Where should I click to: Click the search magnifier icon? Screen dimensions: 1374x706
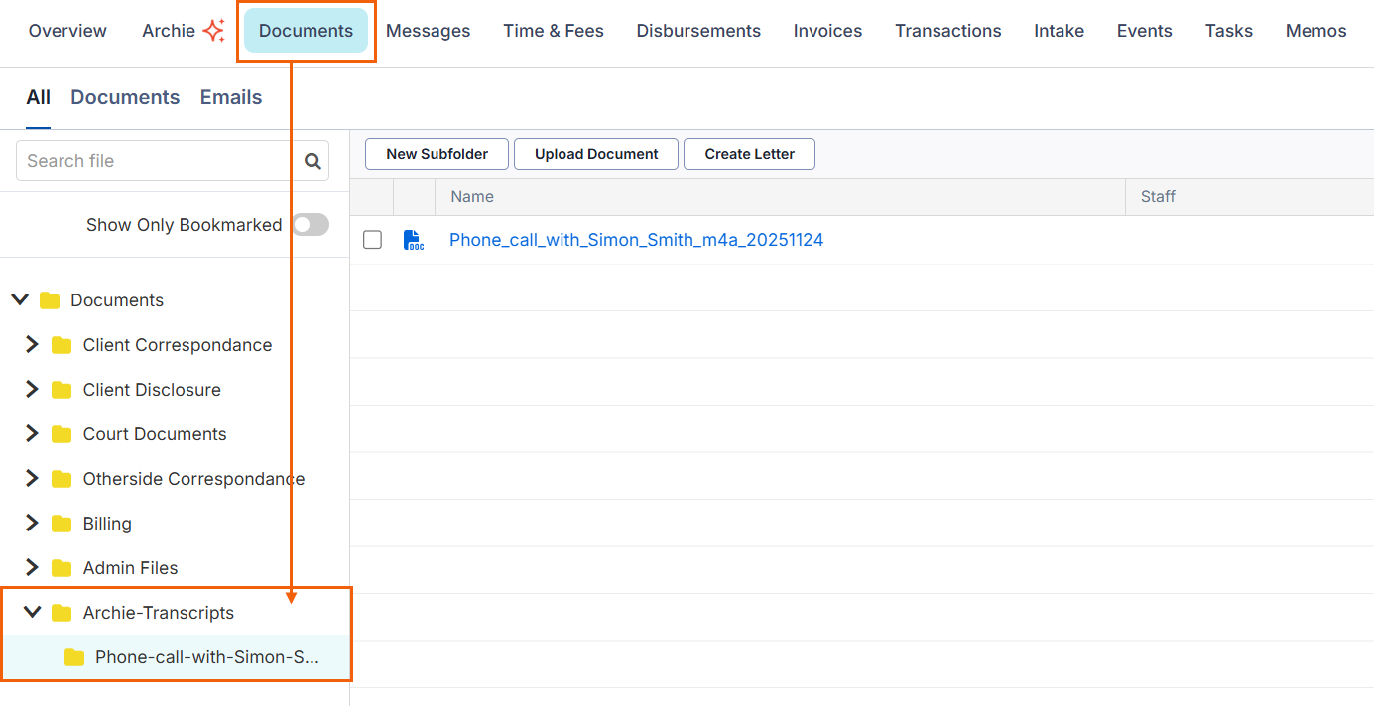pyautogui.click(x=312, y=161)
